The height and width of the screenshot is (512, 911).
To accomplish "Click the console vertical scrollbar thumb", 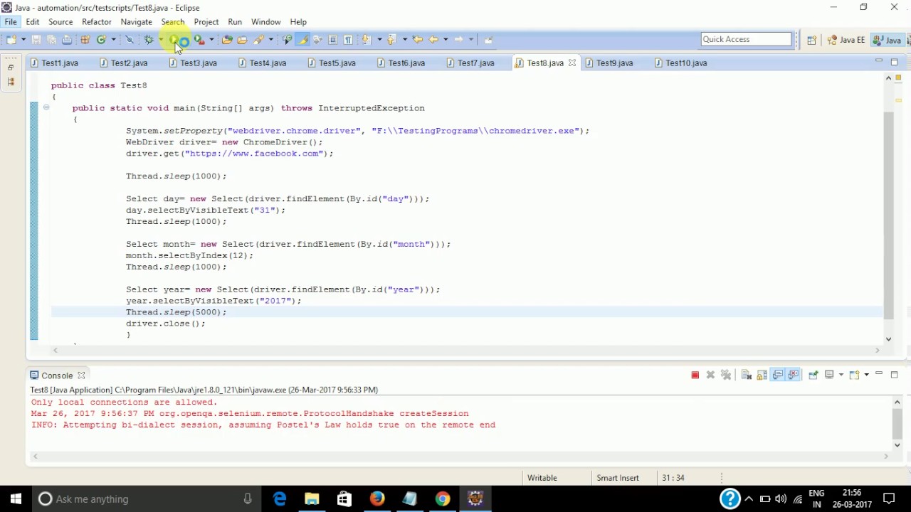I will pos(897,424).
